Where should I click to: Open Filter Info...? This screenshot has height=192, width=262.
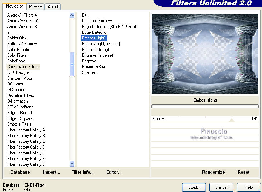[83, 172]
